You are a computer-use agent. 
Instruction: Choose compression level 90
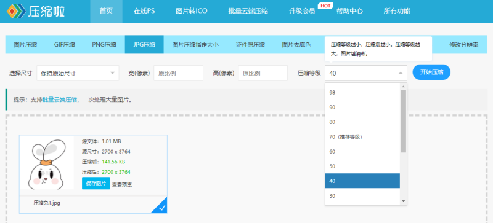click(362, 108)
